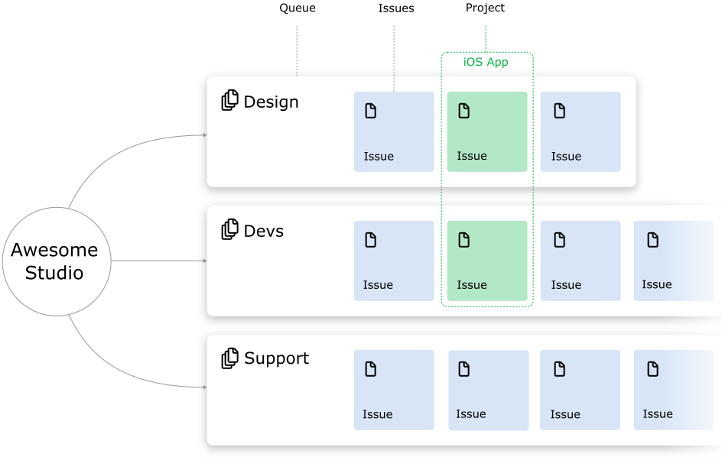Click the Support queue stacked-pages icon

[x=229, y=358]
